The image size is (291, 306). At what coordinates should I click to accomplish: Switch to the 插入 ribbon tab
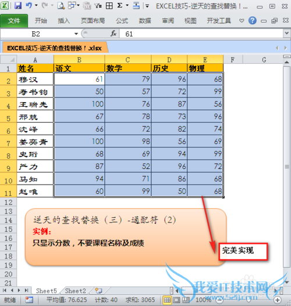(x=64, y=21)
